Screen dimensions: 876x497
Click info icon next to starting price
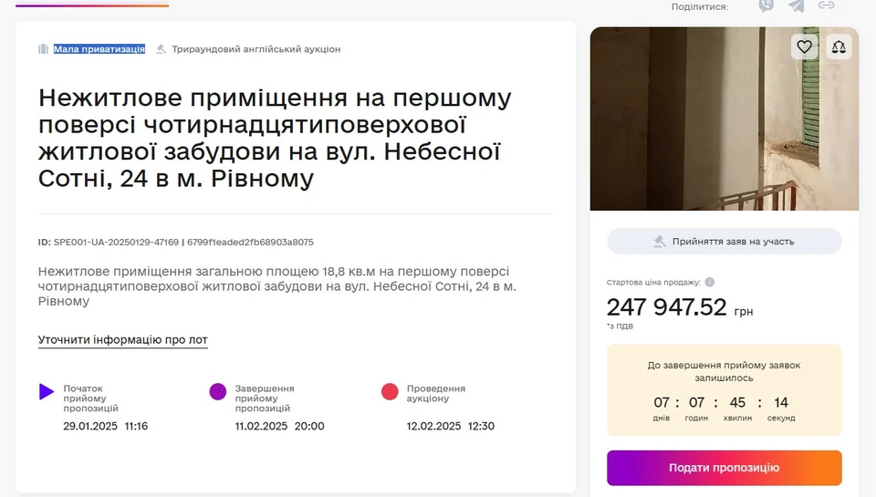(710, 283)
